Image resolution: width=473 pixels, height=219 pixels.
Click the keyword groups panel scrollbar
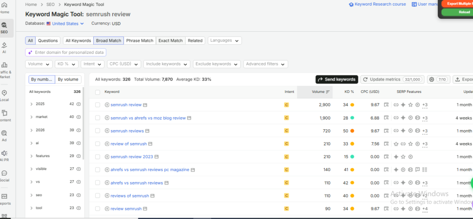pyautogui.click(x=83, y=123)
